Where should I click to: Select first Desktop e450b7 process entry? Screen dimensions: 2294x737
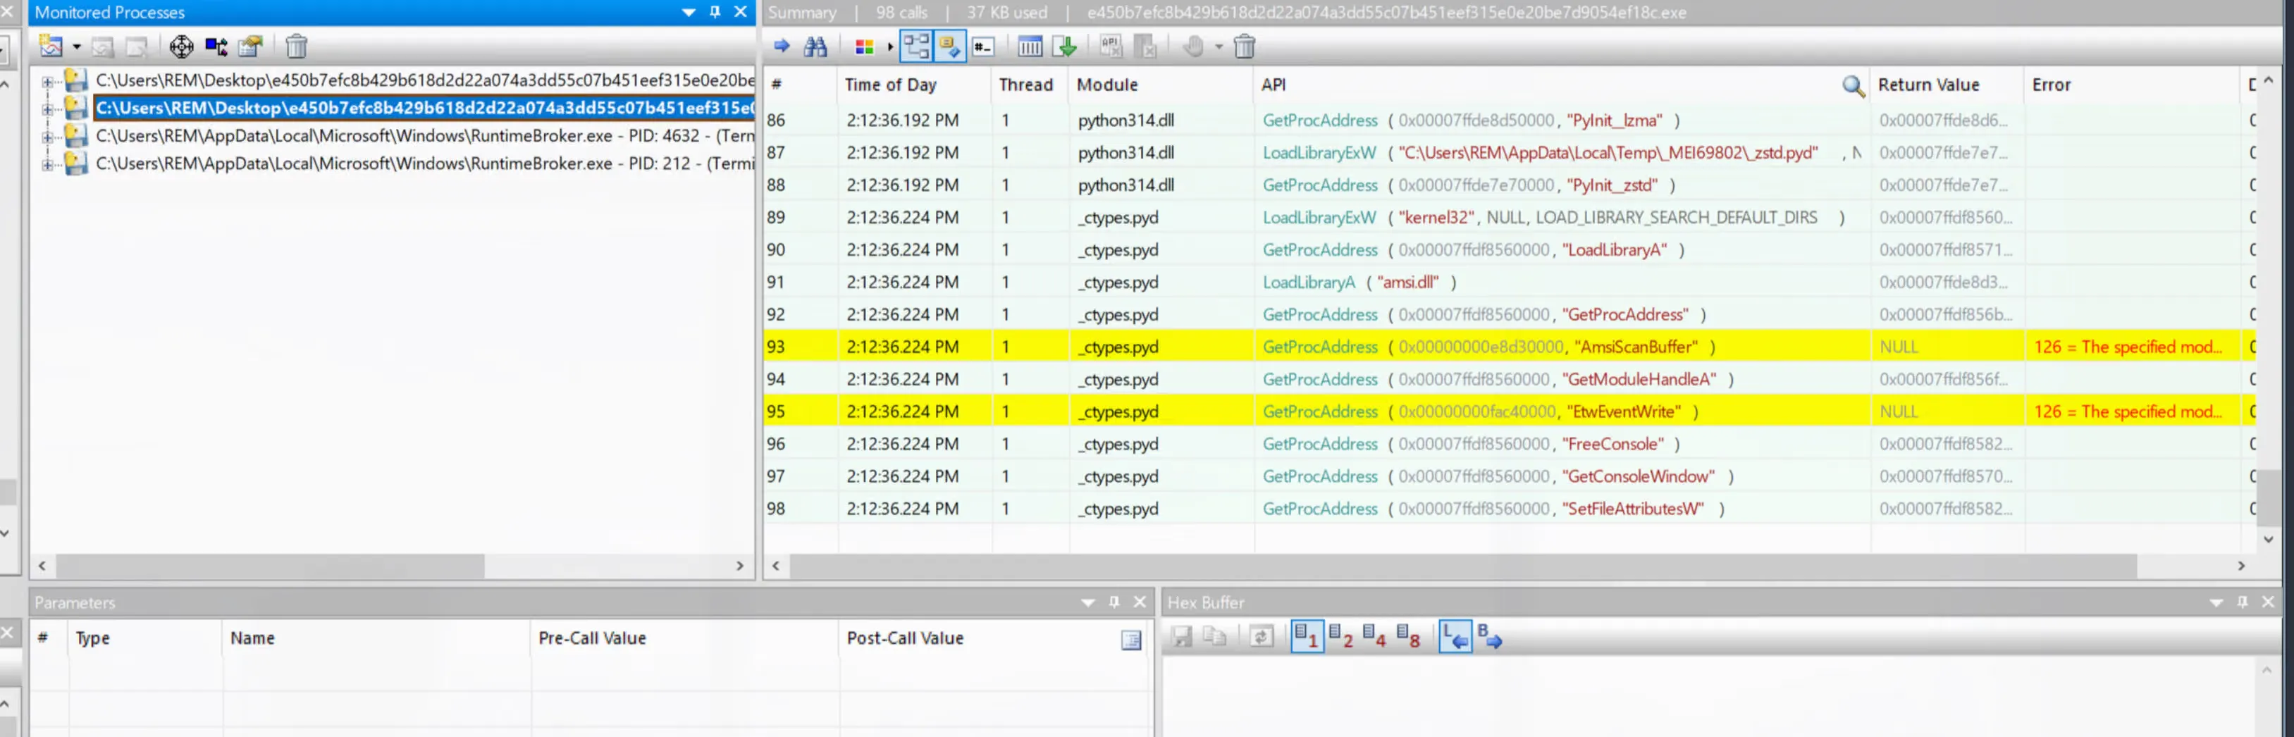tap(425, 81)
